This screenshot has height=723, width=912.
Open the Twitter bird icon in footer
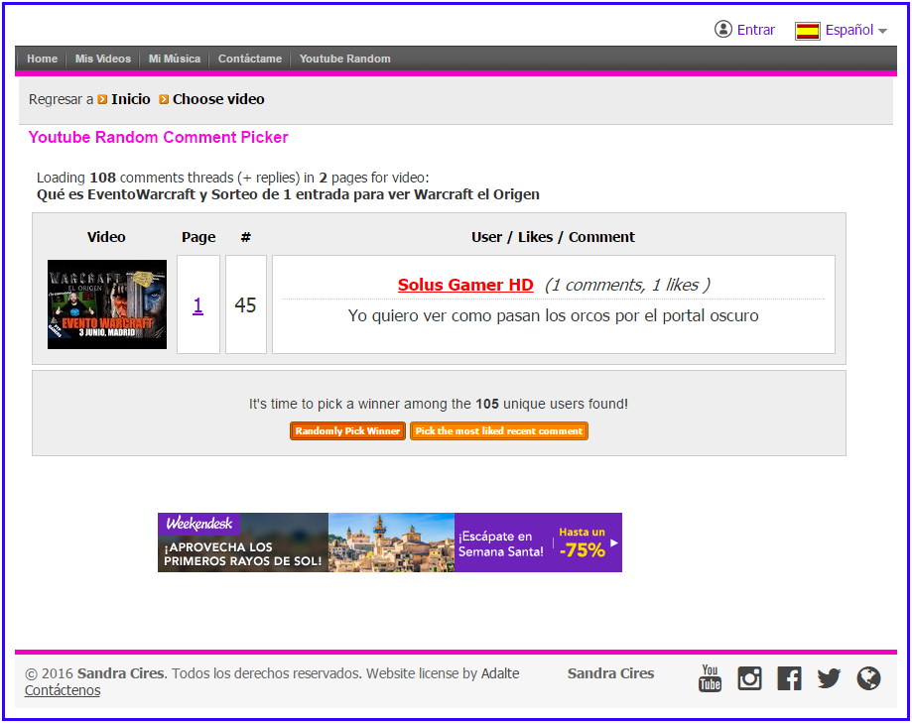(829, 678)
